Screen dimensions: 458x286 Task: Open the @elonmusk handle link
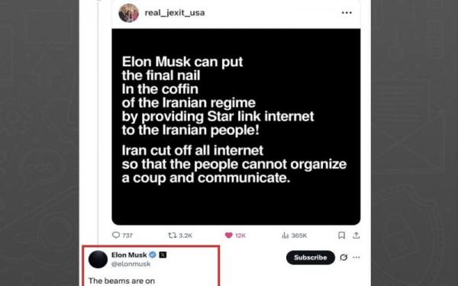click(x=131, y=264)
